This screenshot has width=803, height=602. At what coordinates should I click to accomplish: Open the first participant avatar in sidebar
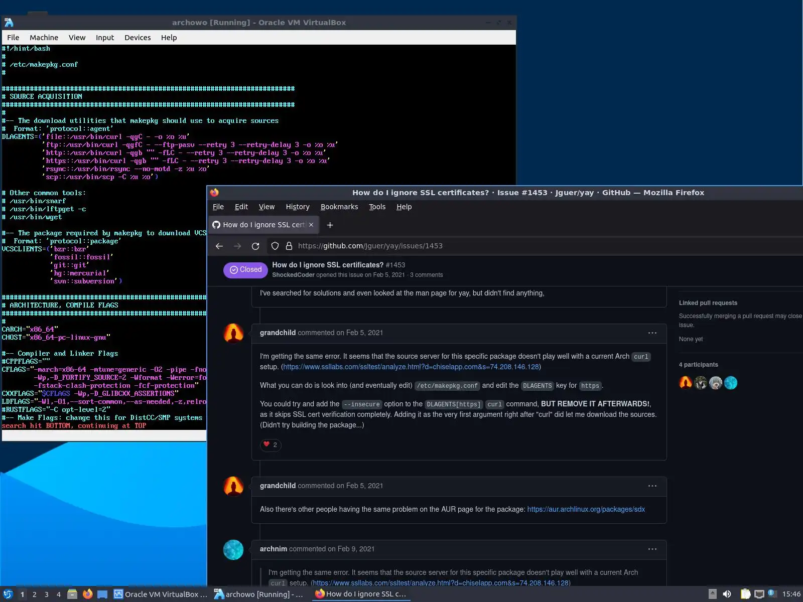click(686, 383)
